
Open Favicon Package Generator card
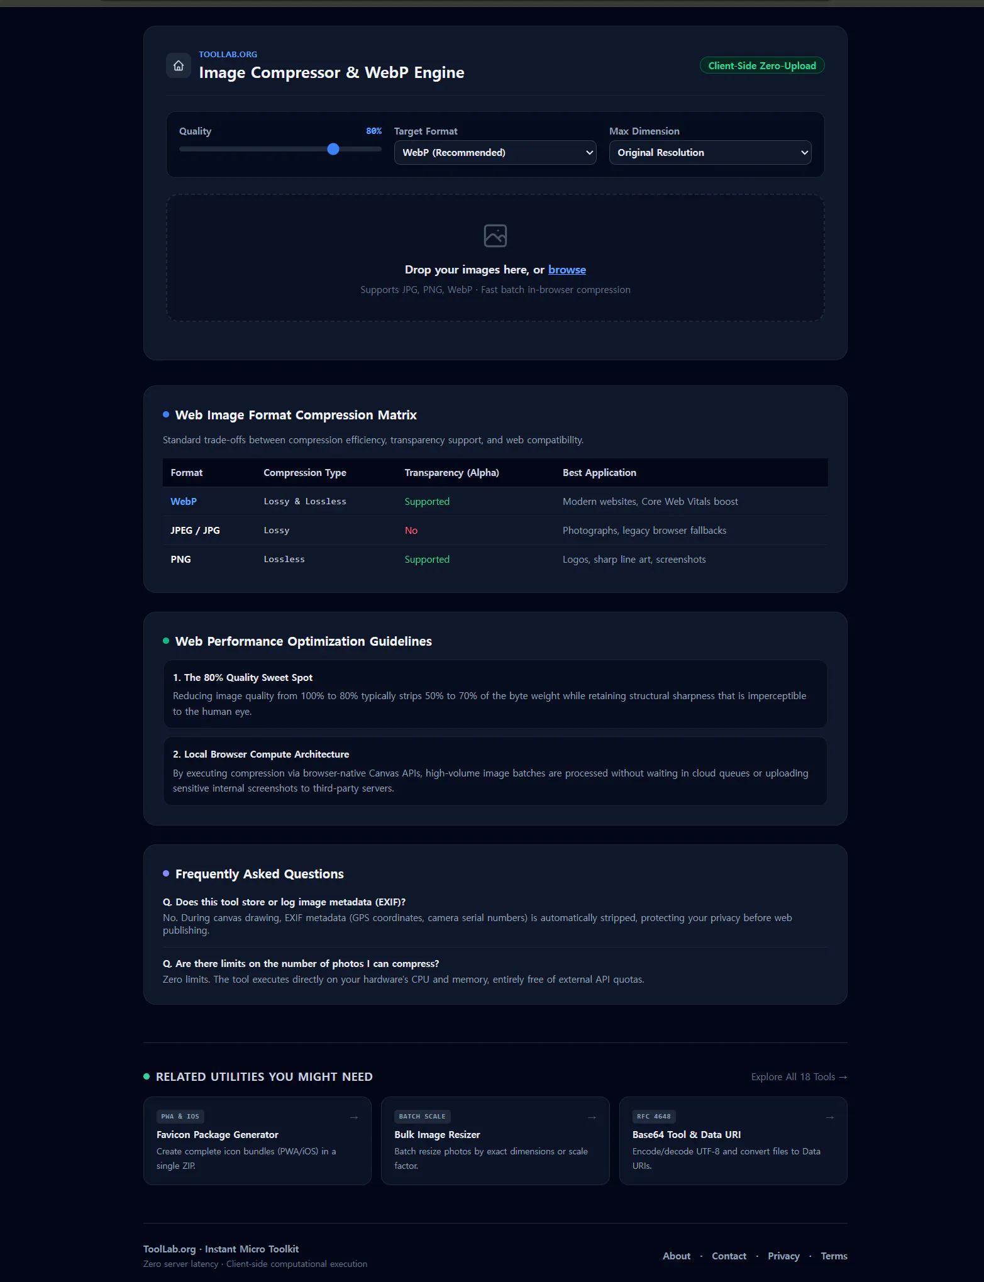coord(257,1141)
